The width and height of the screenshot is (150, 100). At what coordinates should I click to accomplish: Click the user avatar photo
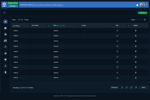click(142, 5)
